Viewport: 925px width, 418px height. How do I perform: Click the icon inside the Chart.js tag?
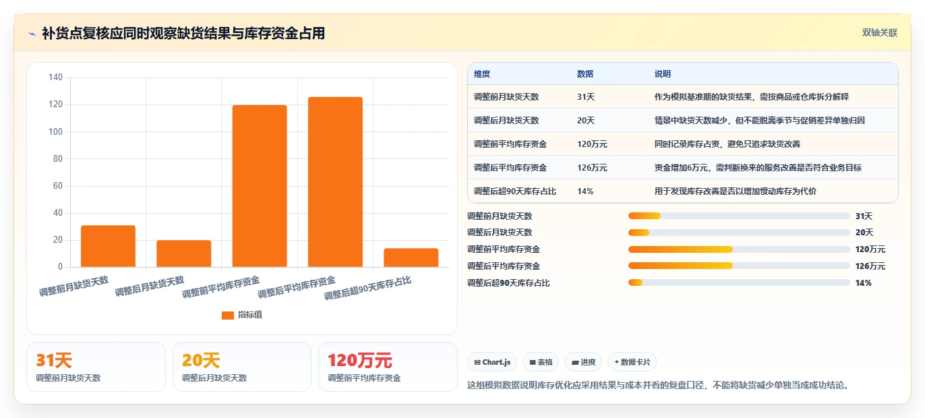point(477,363)
